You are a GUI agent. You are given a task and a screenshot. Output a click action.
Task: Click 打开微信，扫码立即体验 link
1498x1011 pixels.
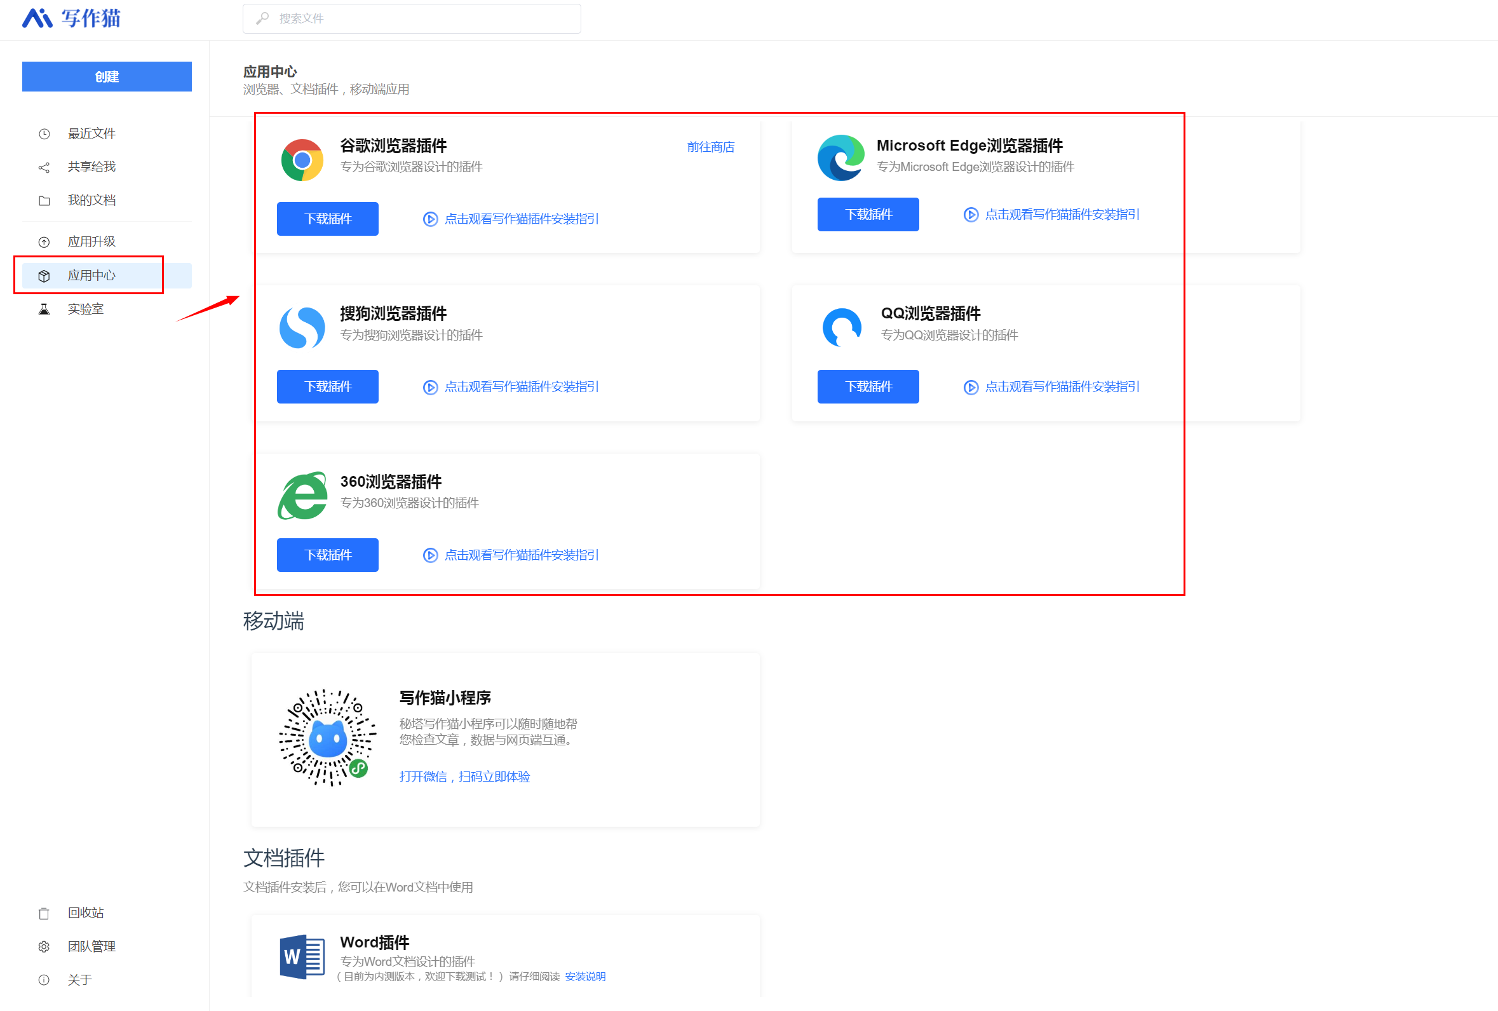pyautogui.click(x=465, y=777)
